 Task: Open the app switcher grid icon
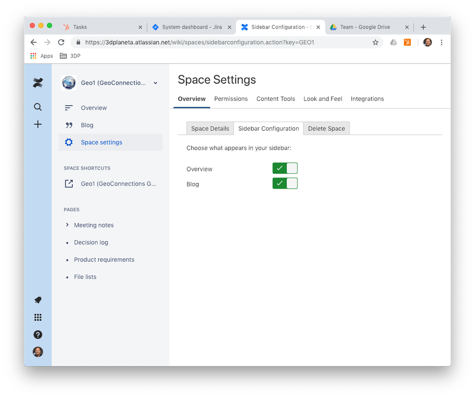point(38,318)
